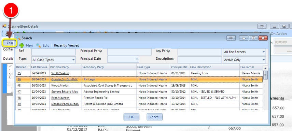Click the Edit label in Search toolbar
Viewport: 292px width, 131px height.
(x=46, y=45)
